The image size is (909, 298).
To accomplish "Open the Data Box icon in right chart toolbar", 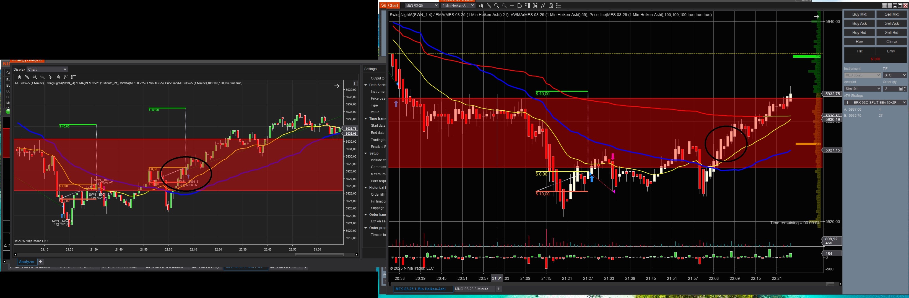I will (520, 6).
